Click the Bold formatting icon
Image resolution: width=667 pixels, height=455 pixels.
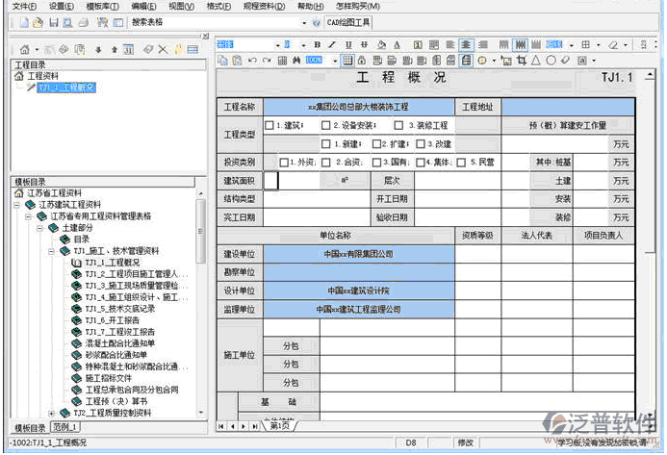point(318,44)
